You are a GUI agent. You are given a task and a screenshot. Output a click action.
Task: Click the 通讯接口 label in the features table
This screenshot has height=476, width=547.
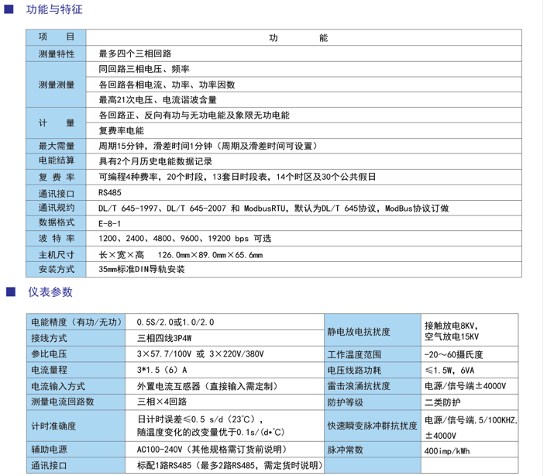[56, 194]
